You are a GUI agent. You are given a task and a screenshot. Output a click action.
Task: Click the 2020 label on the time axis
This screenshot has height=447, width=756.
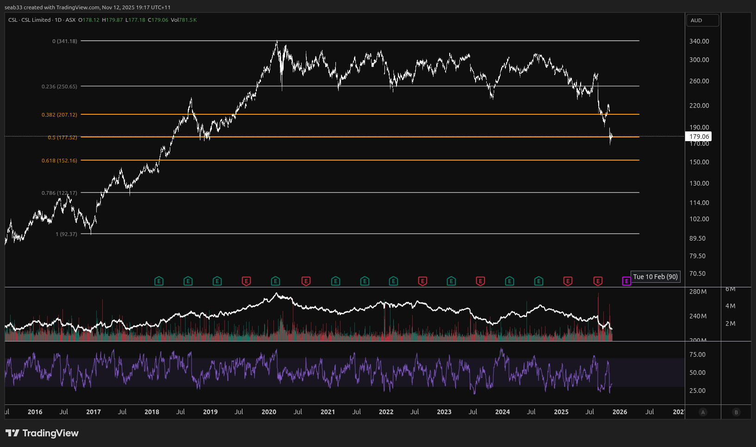(x=269, y=412)
